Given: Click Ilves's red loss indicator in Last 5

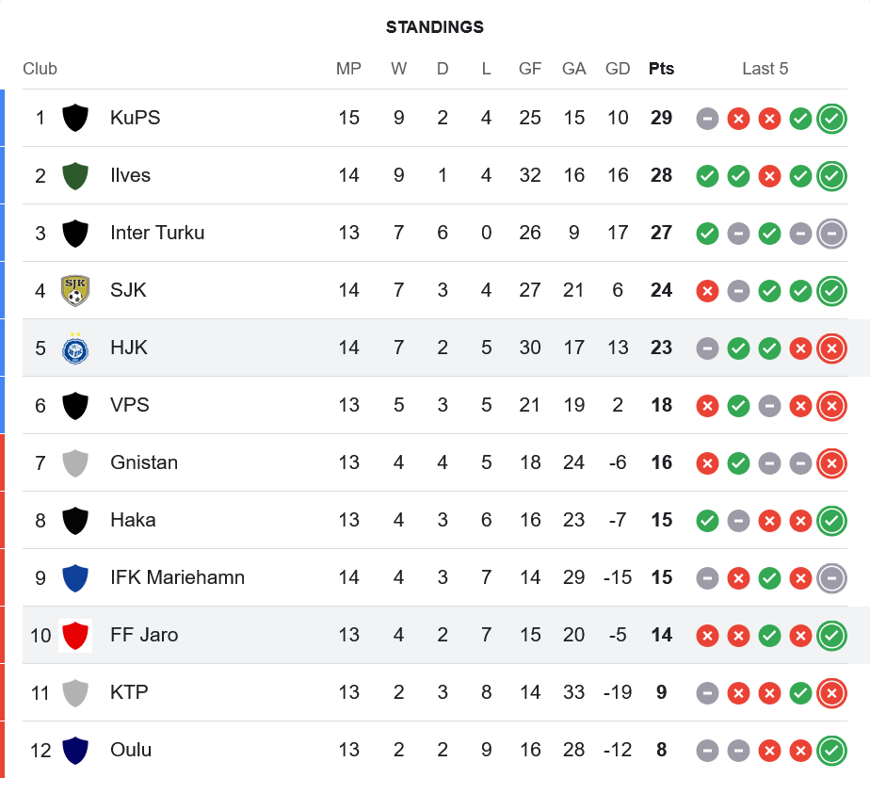Looking at the screenshot, I should point(769,175).
